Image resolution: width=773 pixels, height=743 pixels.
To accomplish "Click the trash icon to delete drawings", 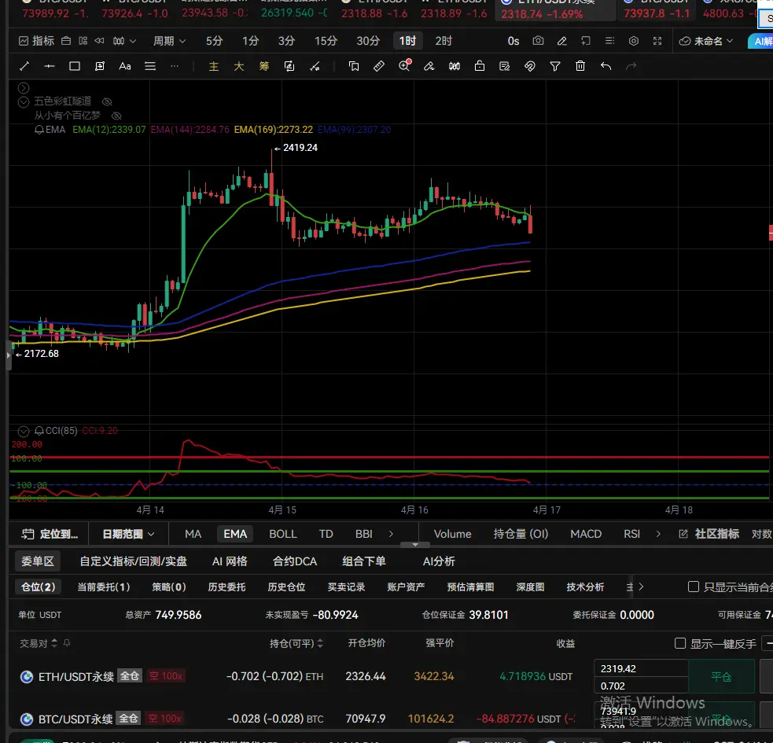I will [580, 66].
